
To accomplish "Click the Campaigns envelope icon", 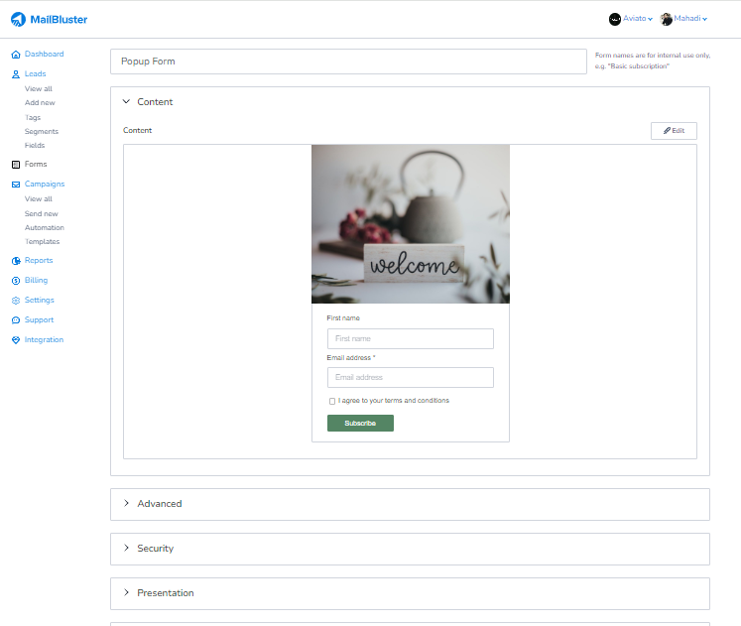I will (16, 185).
